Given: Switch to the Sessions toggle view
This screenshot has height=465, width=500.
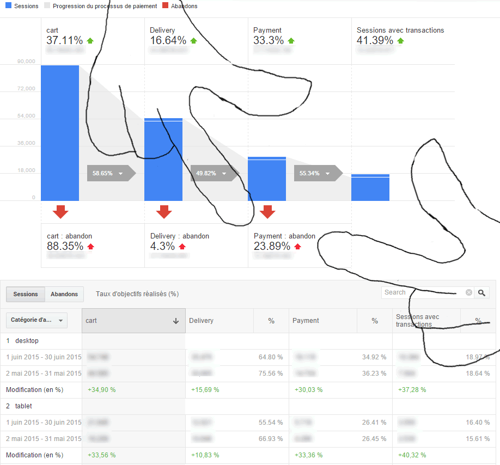Looking at the screenshot, I should (26, 294).
